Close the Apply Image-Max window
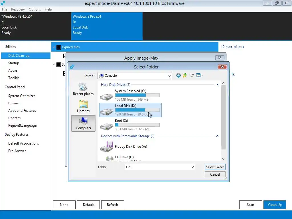The height and width of the screenshot is (219, 292). [x=220, y=58]
